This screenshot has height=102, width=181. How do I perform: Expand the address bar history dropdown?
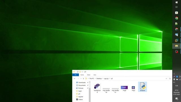point(166,79)
